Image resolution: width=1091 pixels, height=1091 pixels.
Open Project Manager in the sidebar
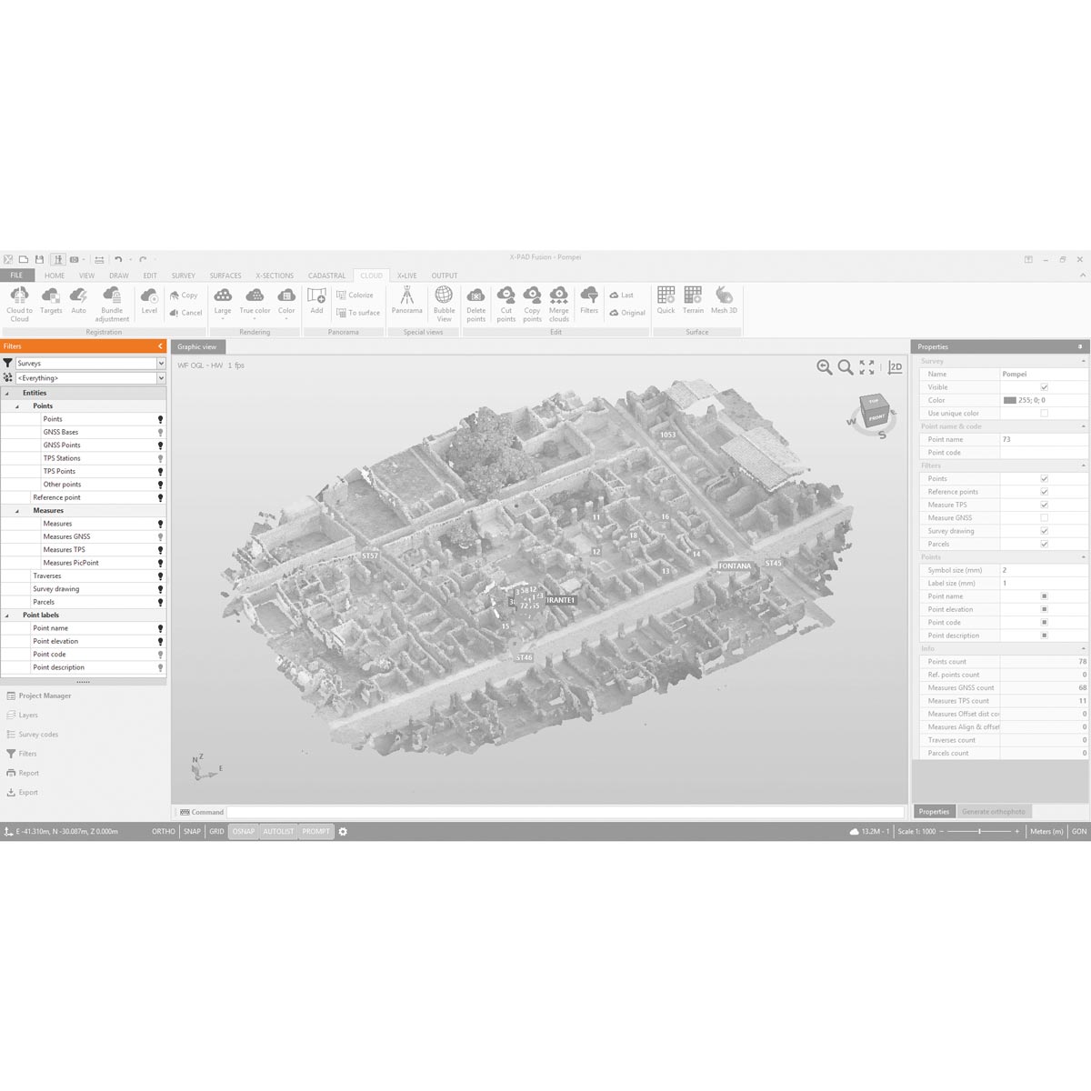point(45,696)
